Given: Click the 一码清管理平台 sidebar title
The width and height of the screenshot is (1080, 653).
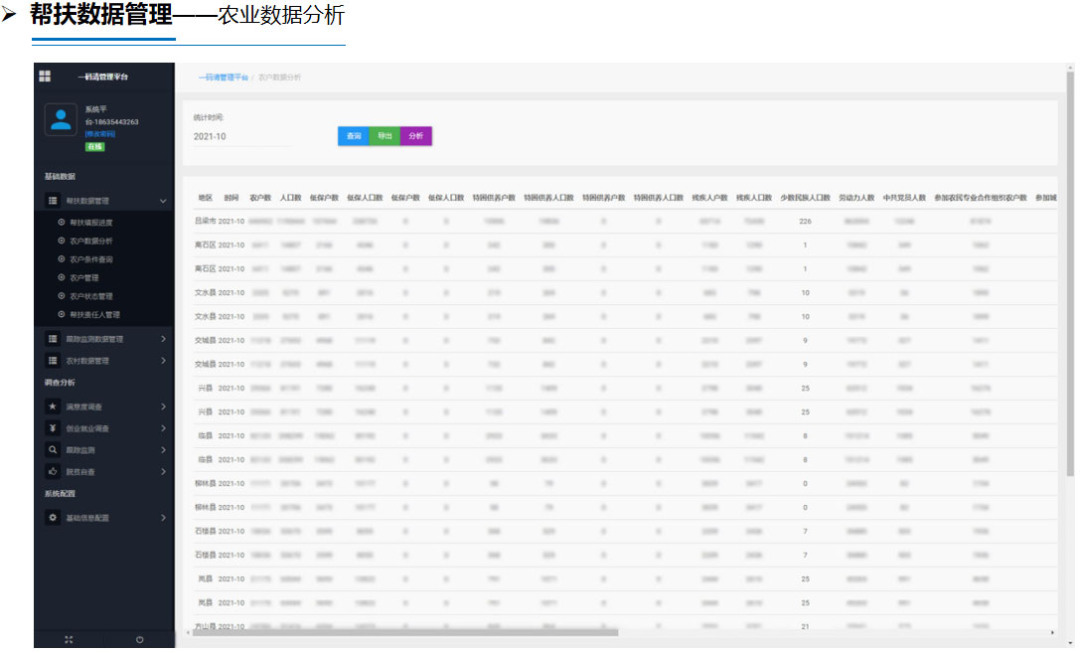Looking at the screenshot, I should point(103,77).
